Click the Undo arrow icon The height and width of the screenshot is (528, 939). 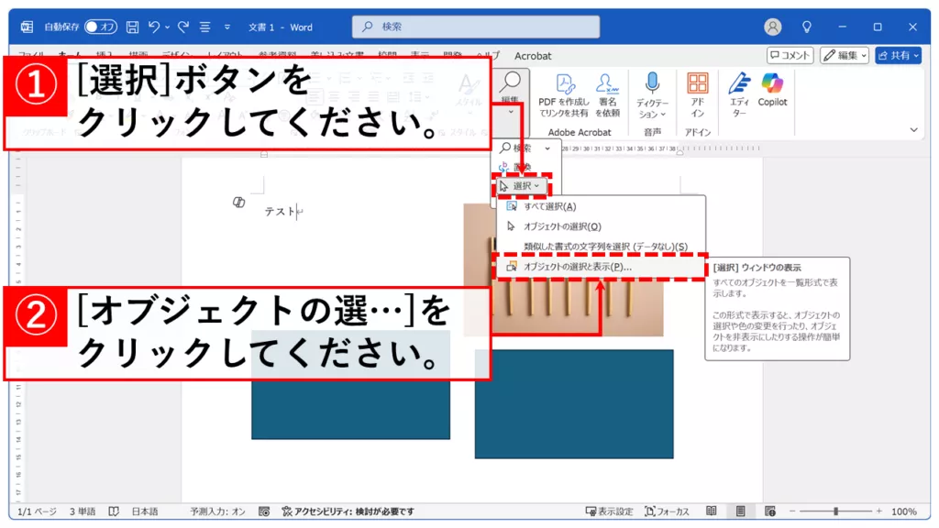pos(156,27)
